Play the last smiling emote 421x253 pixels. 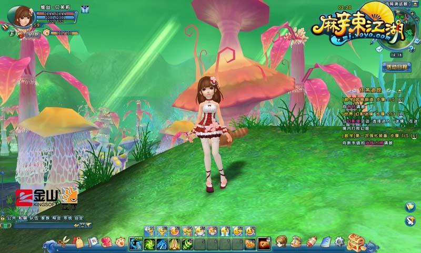pos(250,231)
